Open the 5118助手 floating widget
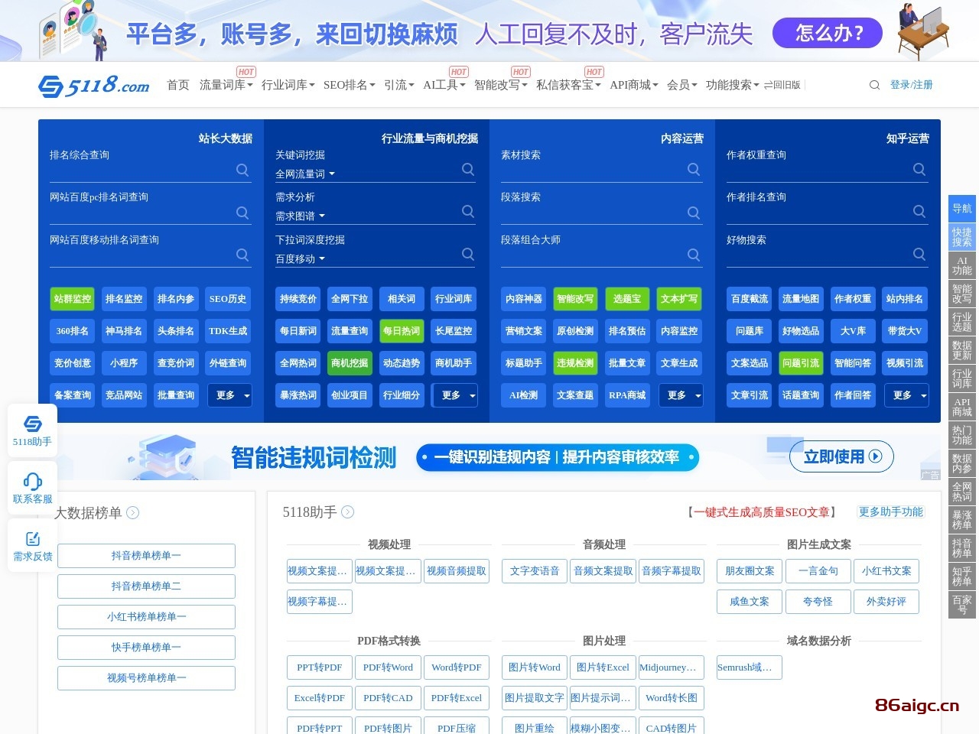Image resolution: width=979 pixels, height=734 pixels. point(32,430)
